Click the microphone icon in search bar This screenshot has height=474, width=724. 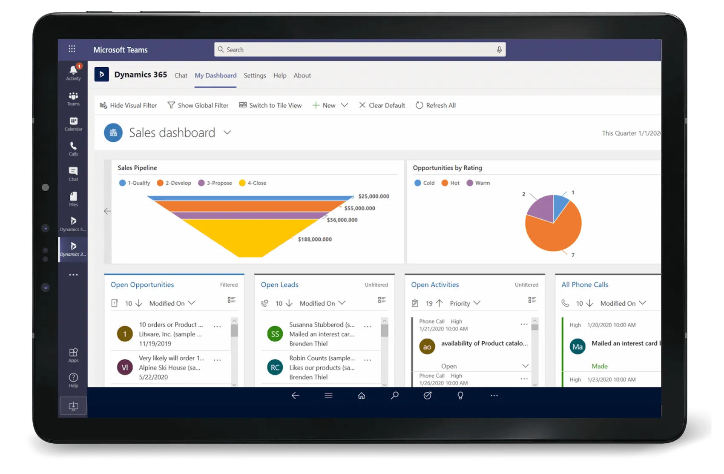click(499, 49)
